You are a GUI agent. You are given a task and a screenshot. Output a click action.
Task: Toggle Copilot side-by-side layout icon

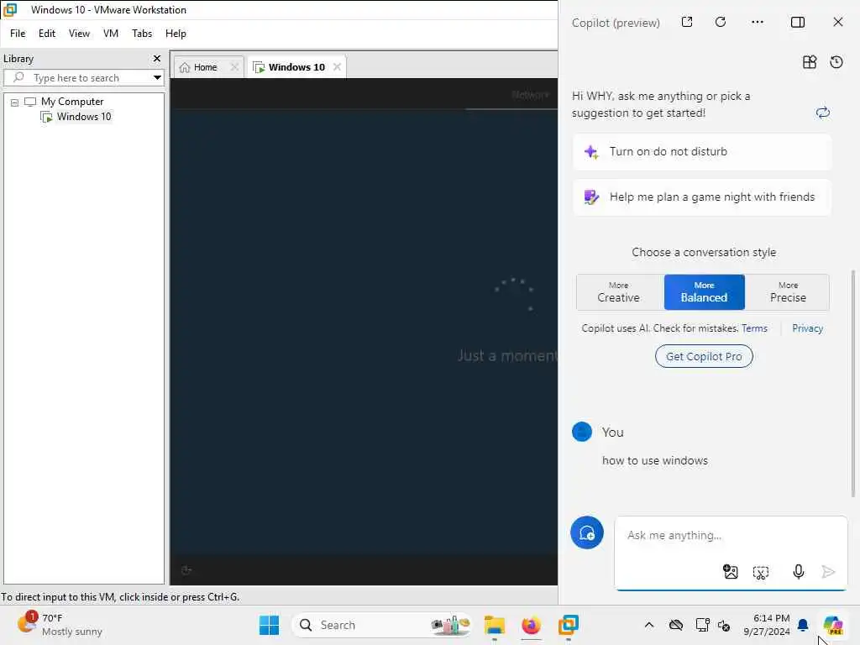(798, 22)
